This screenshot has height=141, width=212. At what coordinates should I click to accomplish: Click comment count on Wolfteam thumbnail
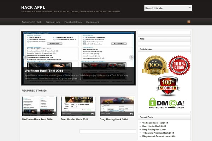point(54,114)
